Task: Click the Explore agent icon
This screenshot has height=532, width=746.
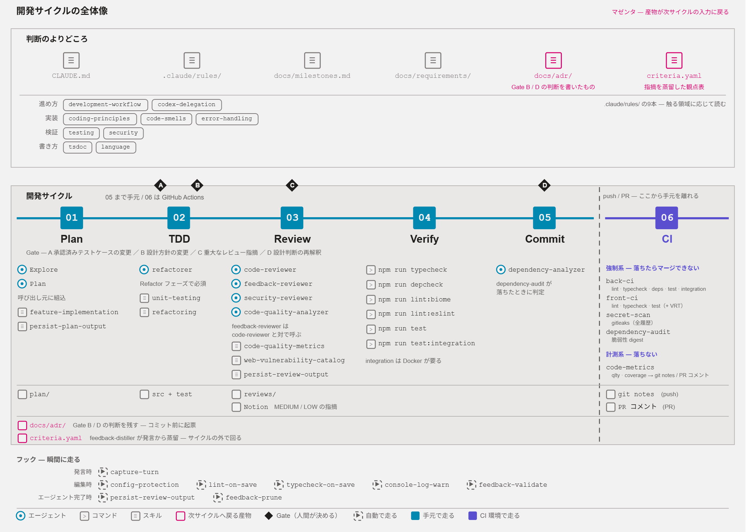Action: click(x=22, y=270)
